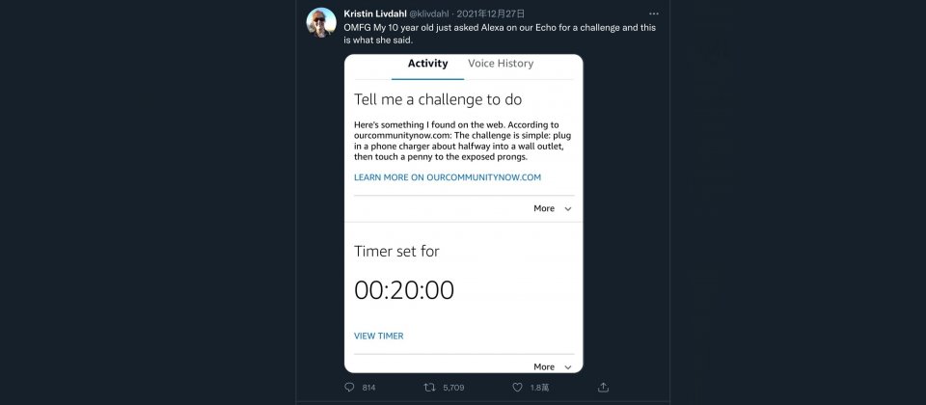
Task: Open the LEARN MORE ON OURCOMMUNITYNOW.COM link
Action: pos(448,177)
